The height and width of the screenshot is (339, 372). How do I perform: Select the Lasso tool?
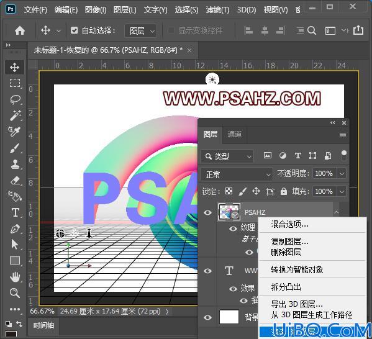pyautogui.click(x=15, y=99)
